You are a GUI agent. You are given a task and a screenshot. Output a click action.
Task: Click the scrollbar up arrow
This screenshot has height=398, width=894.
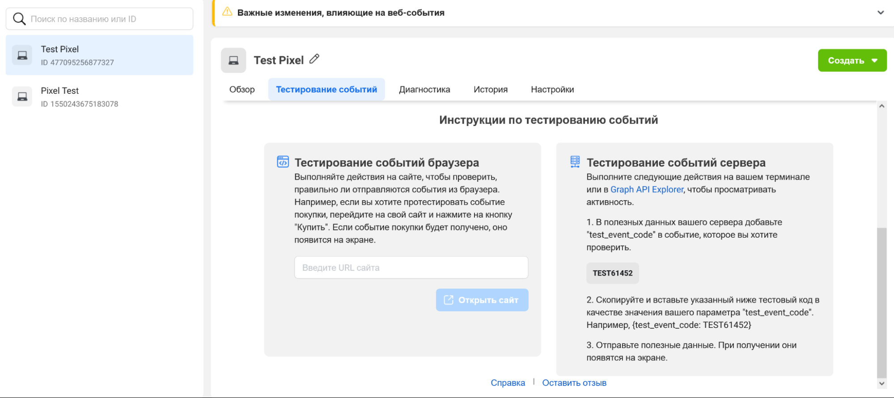[881, 106]
